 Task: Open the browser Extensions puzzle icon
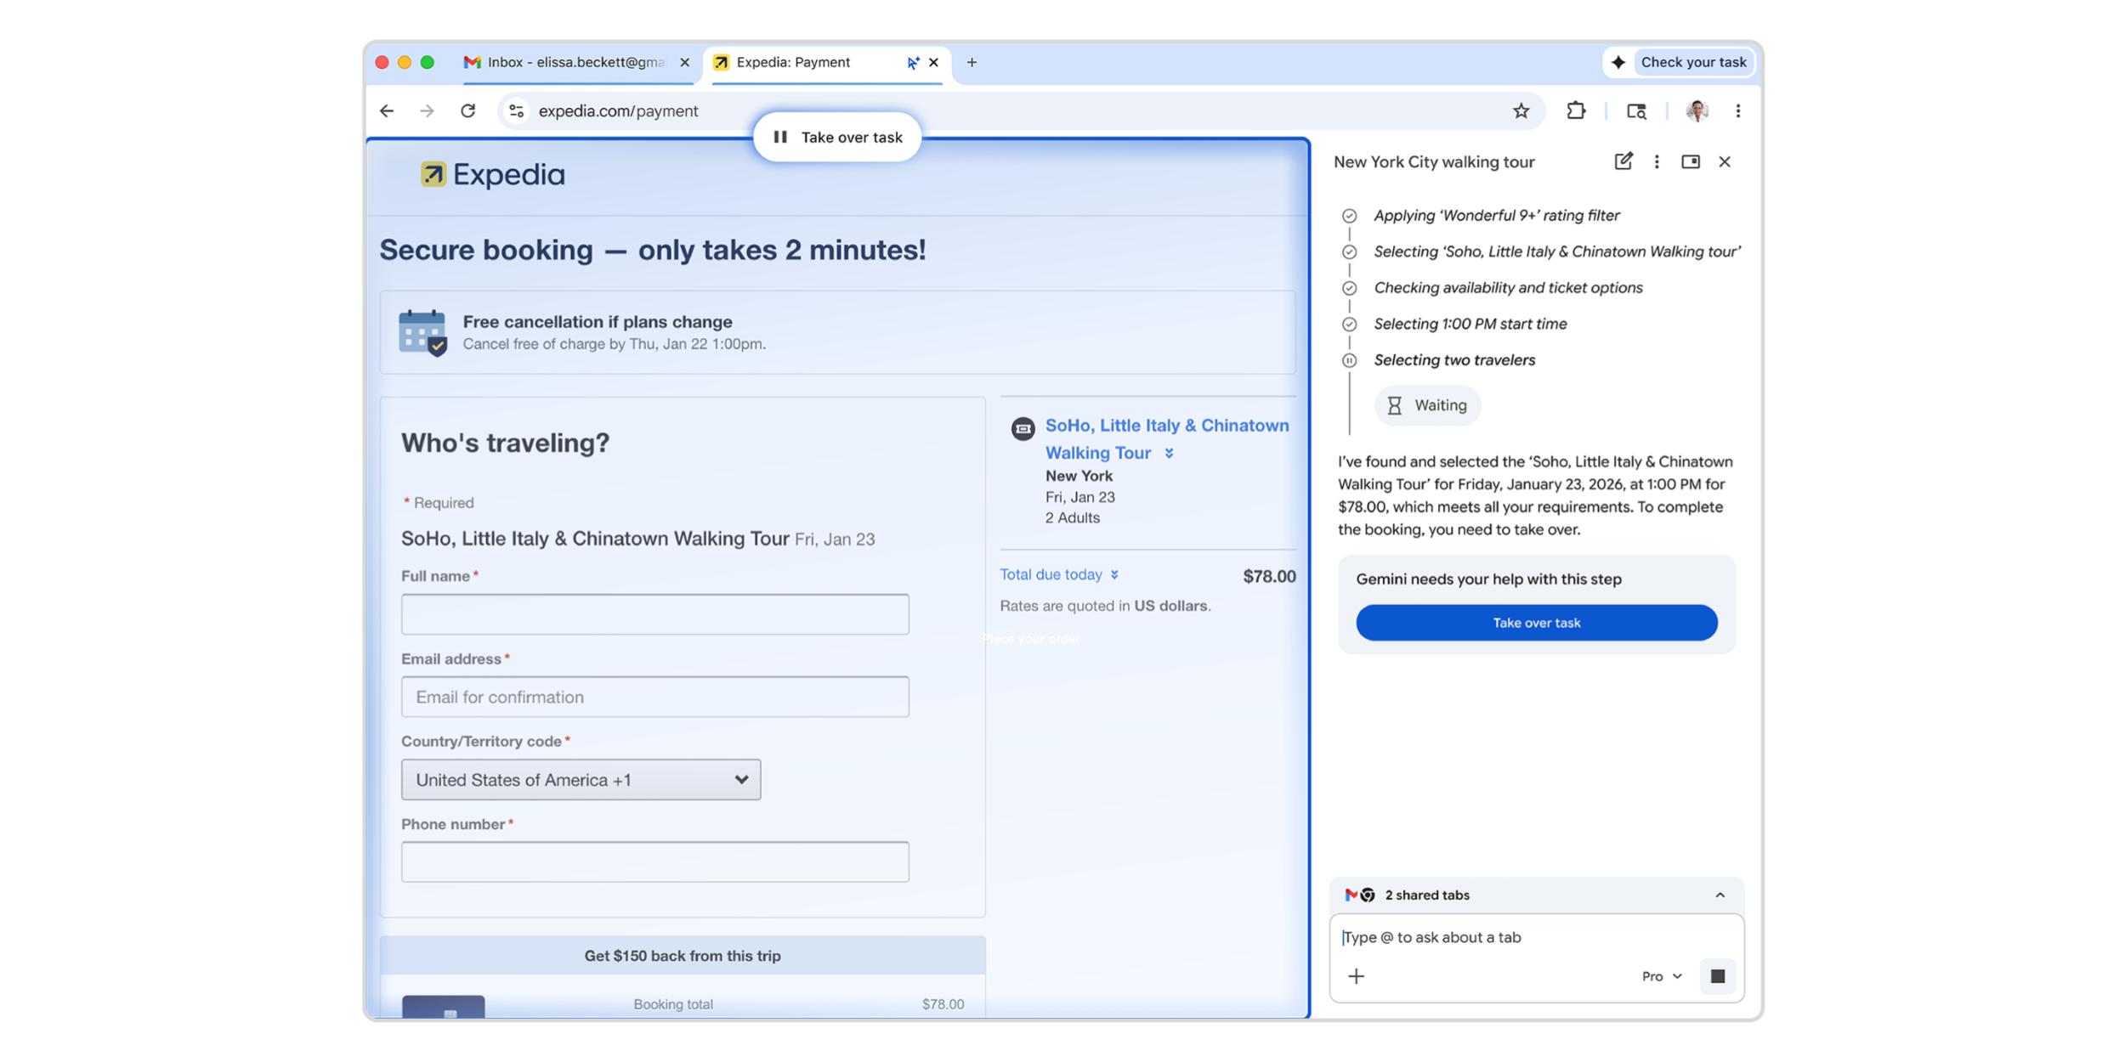click(x=1577, y=111)
